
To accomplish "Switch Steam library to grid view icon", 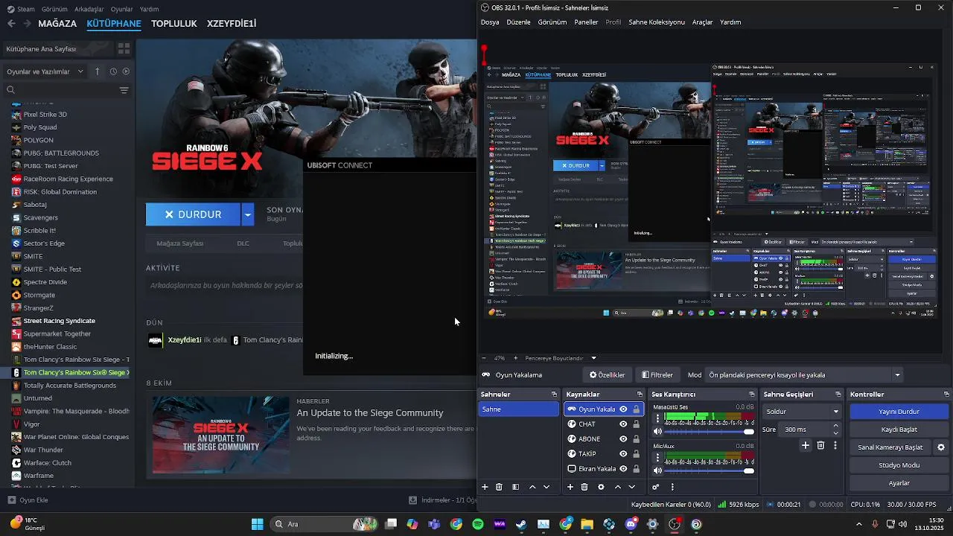I will (124, 48).
